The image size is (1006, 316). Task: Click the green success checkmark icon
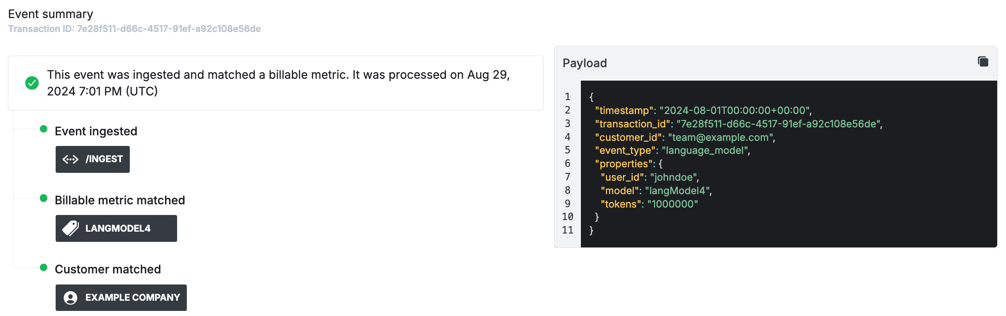32,83
